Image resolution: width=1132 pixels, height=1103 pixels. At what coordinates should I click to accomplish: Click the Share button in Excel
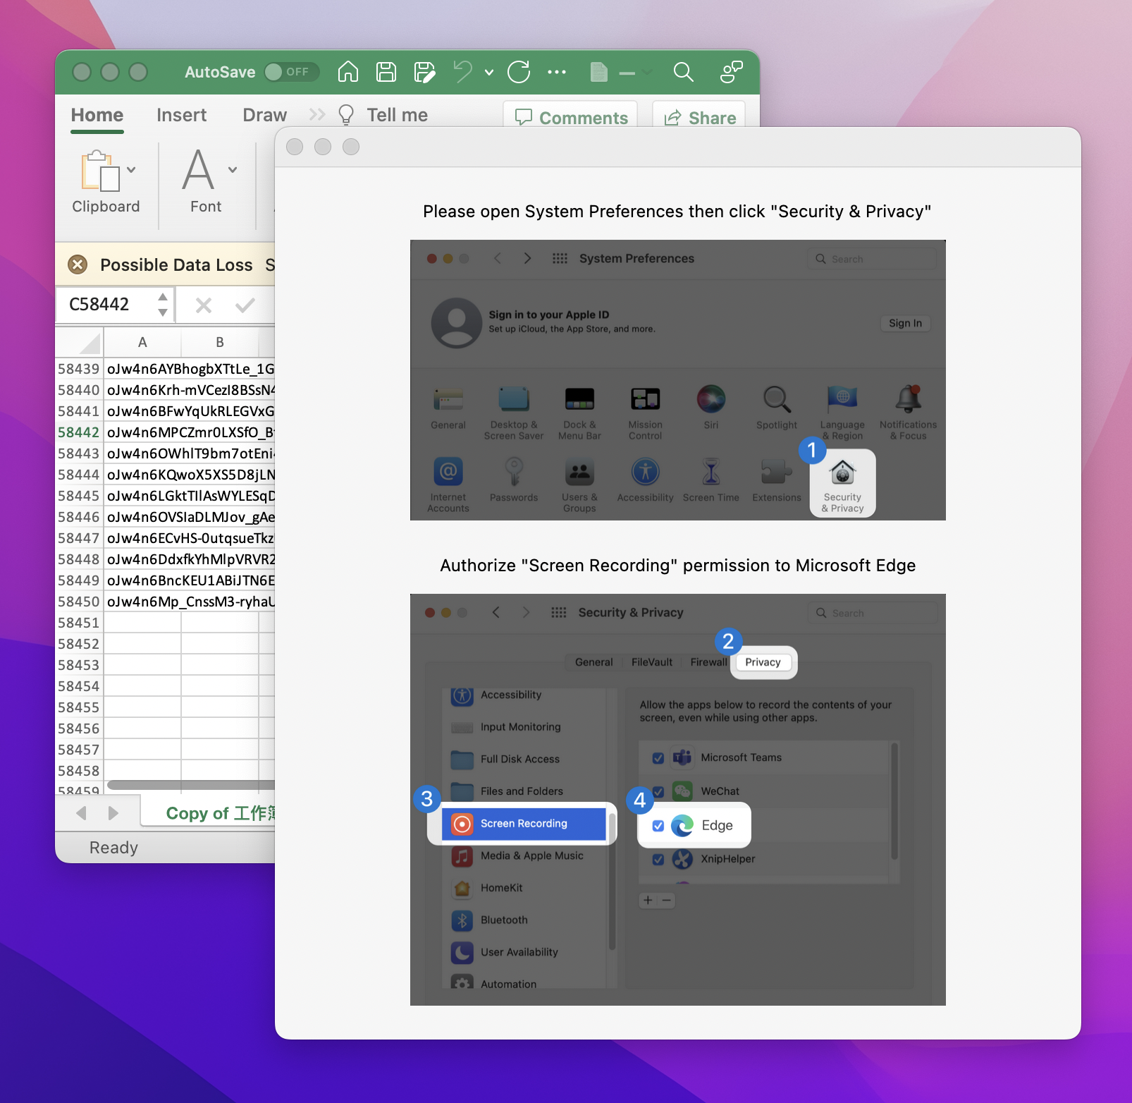[699, 117]
